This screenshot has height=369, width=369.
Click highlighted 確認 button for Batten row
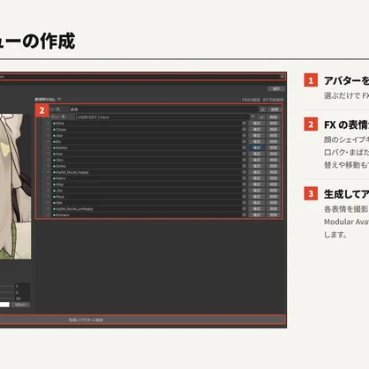click(257, 147)
